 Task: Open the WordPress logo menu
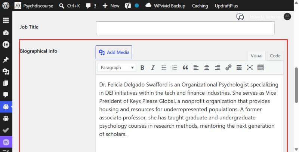tap(6, 6)
